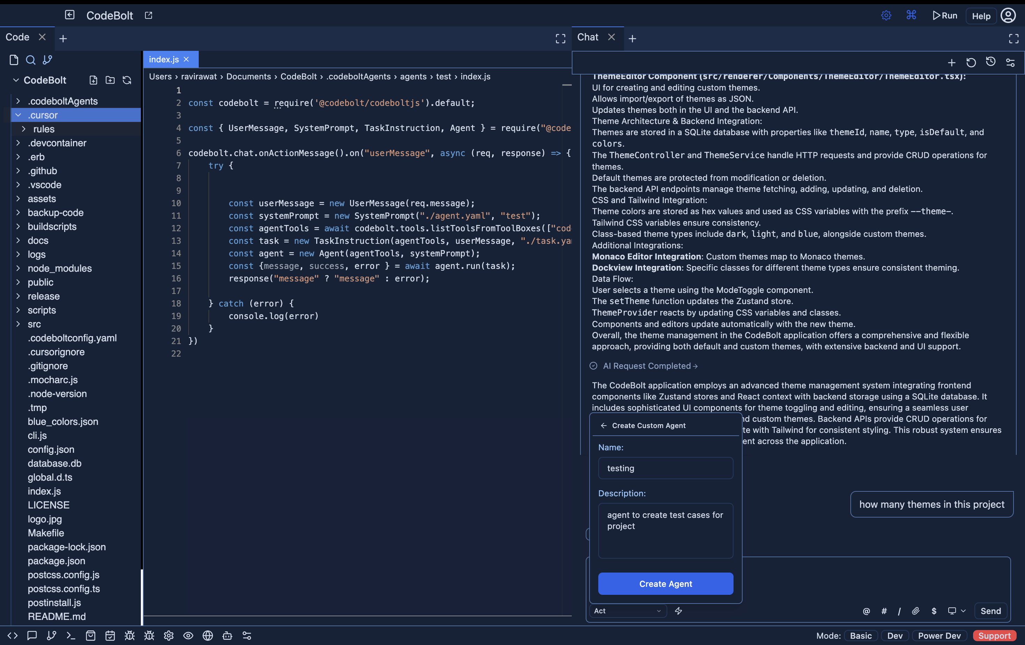This screenshot has height=645, width=1025.
Task: Expand the node_modules folder
Action: click(18, 268)
